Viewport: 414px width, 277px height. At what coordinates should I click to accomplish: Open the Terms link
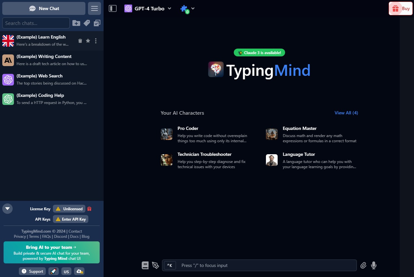coord(34,236)
